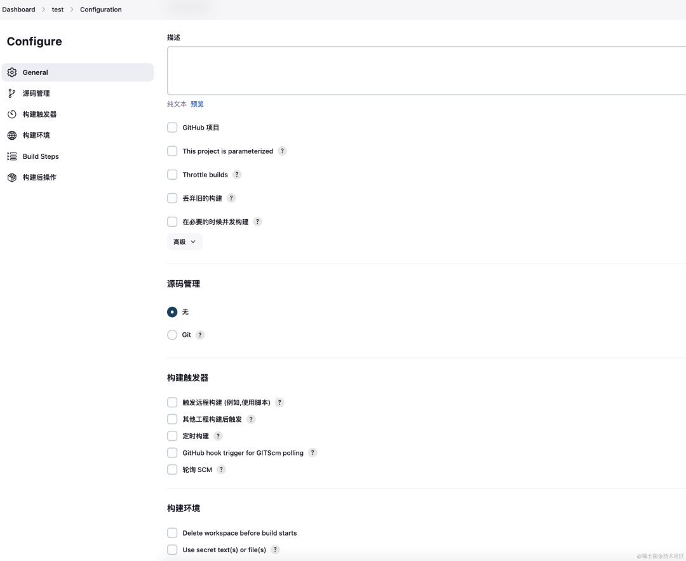686x561 pixels.
Task: Expand the 高级 advanced options
Action: tap(185, 241)
